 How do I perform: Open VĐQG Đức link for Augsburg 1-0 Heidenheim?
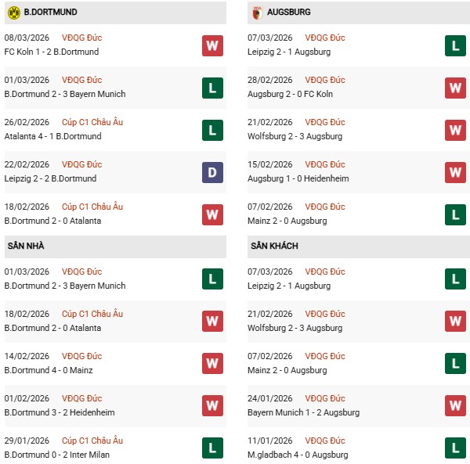pos(327,164)
